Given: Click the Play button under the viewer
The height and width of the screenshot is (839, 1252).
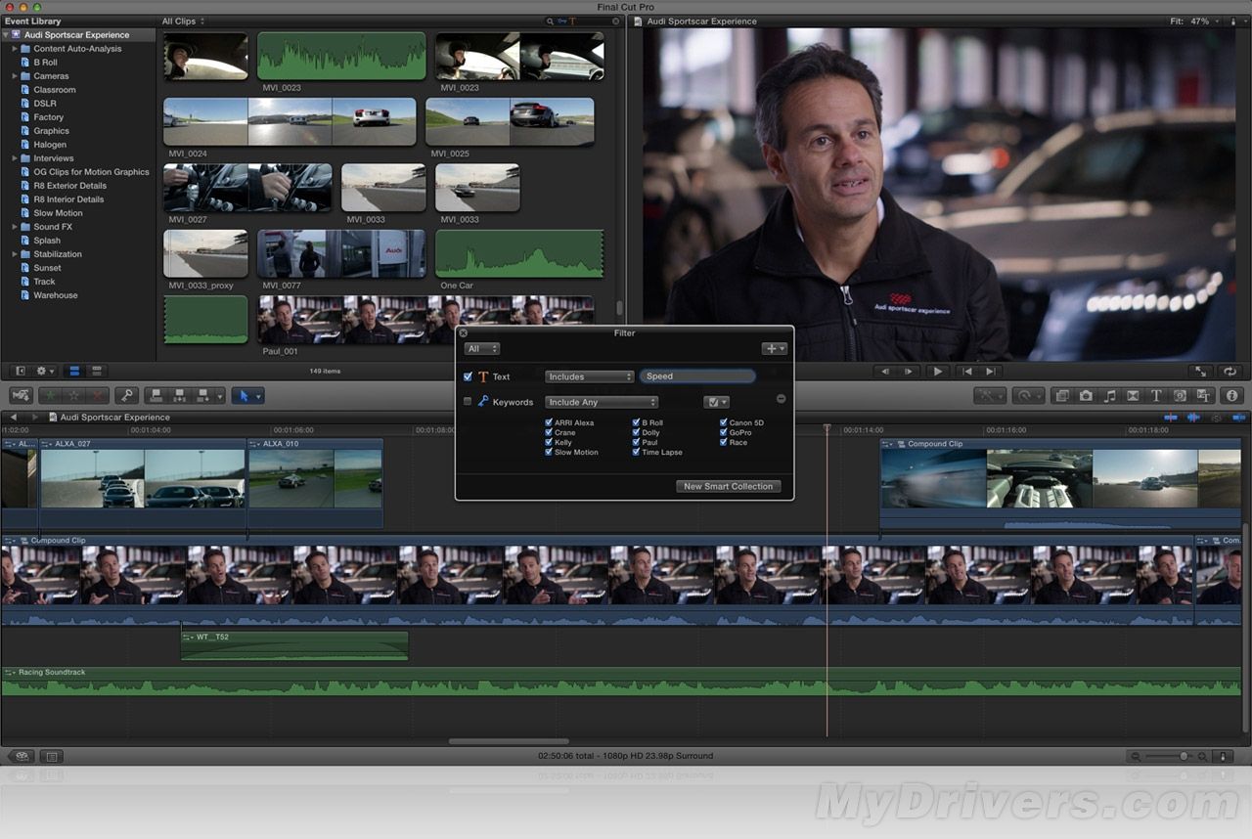Looking at the screenshot, I should click(936, 371).
